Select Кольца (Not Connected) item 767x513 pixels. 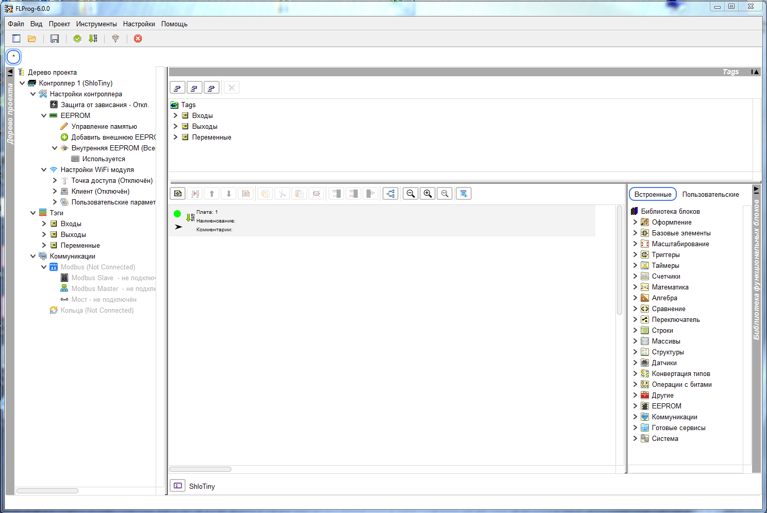tap(97, 310)
